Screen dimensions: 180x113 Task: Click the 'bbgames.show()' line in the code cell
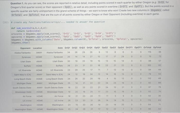(21, 43)
